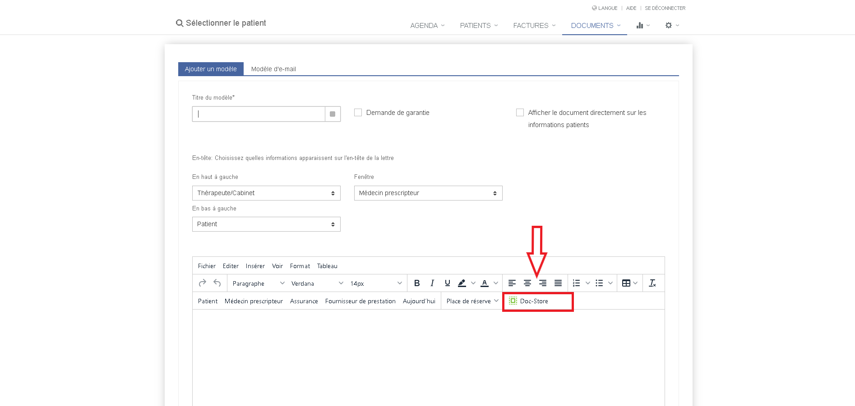Apply italic formatting
The width and height of the screenshot is (855, 406).
(x=432, y=283)
